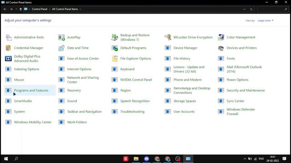Click the Indexing Options link
The height and width of the screenshot is (163, 291).
point(26,69)
